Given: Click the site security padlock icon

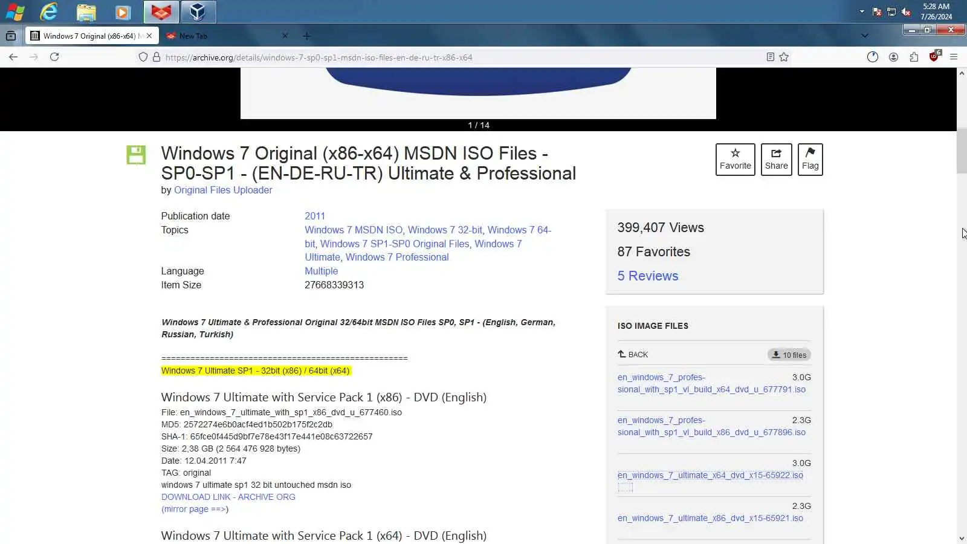Looking at the screenshot, I should click(x=157, y=57).
